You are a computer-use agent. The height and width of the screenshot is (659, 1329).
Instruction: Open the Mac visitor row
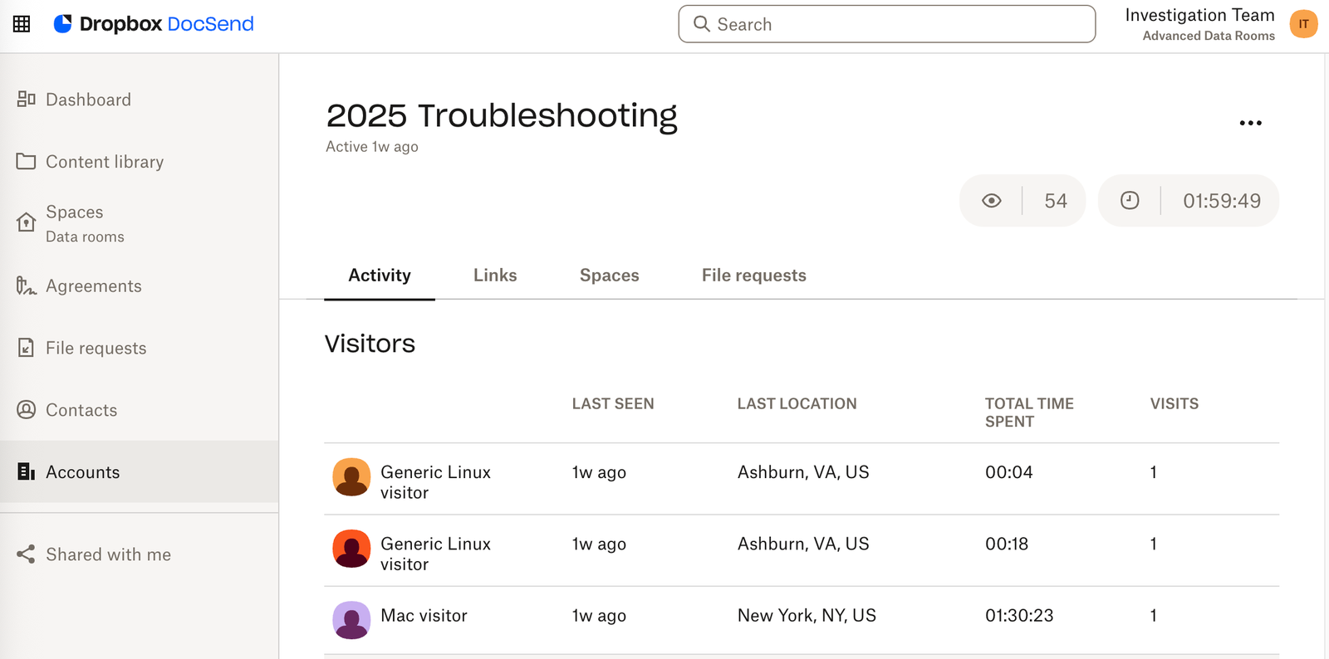pyautogui.click(x=424, y=616)
